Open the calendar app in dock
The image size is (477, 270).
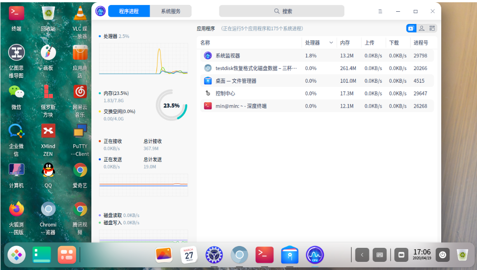coord(189,255)
